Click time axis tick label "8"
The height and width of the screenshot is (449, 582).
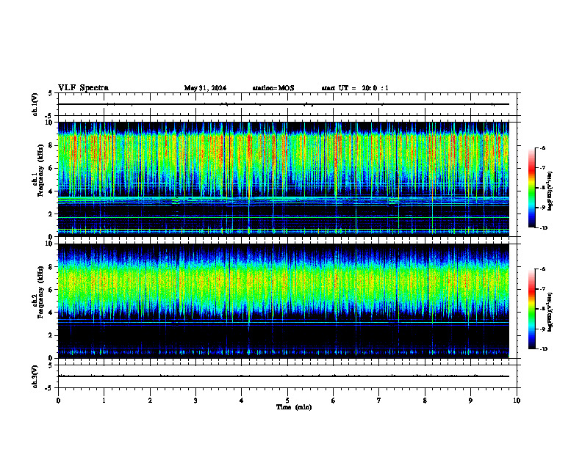425,401
